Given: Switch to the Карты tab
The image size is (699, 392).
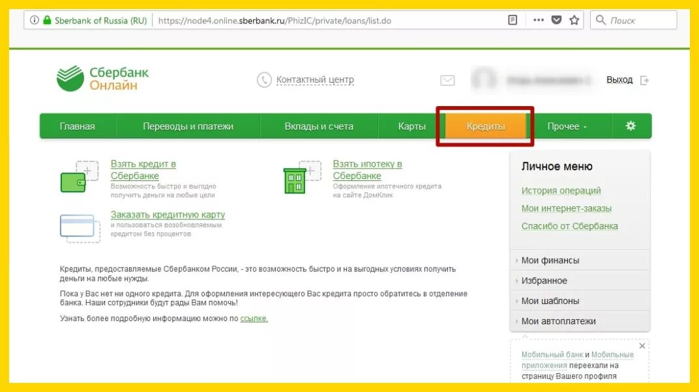Looking at the screenshot, I should (412, 126).
